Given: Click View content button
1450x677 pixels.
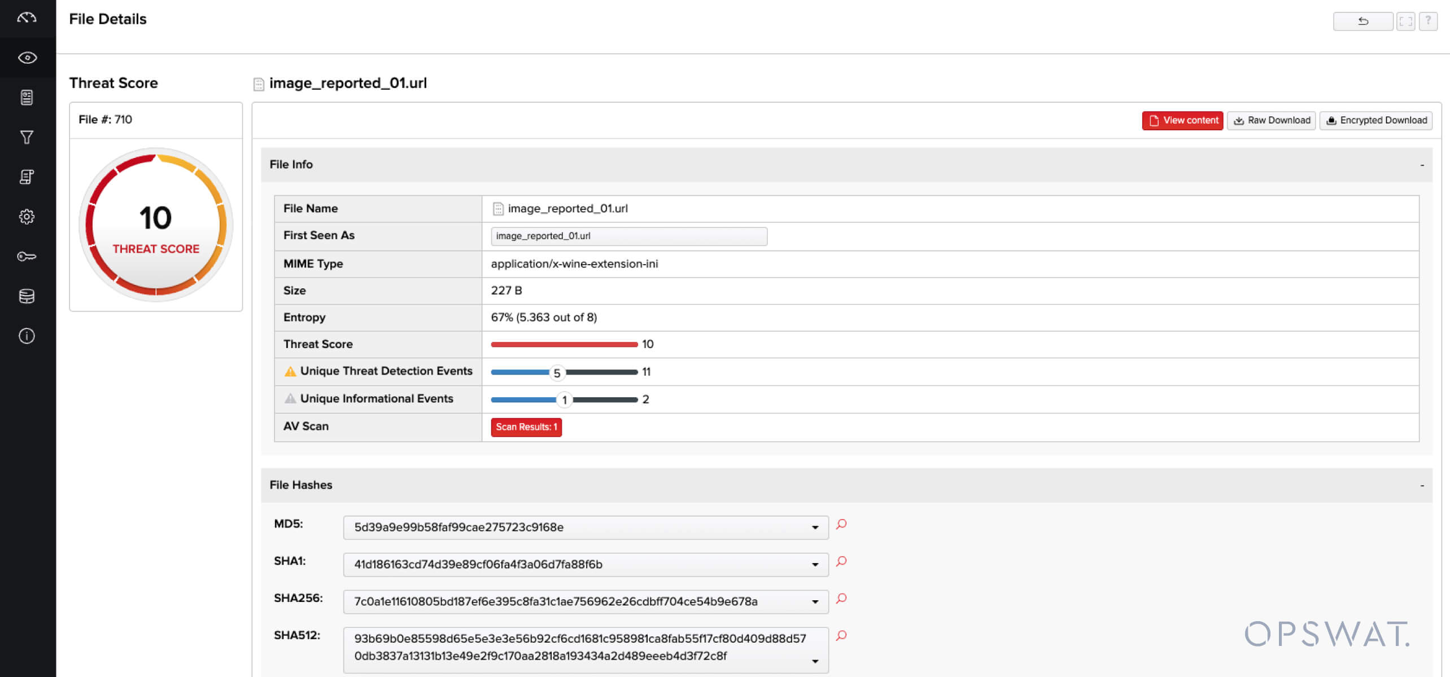Looking at the screenshot, I should [x=1182, y=120].
